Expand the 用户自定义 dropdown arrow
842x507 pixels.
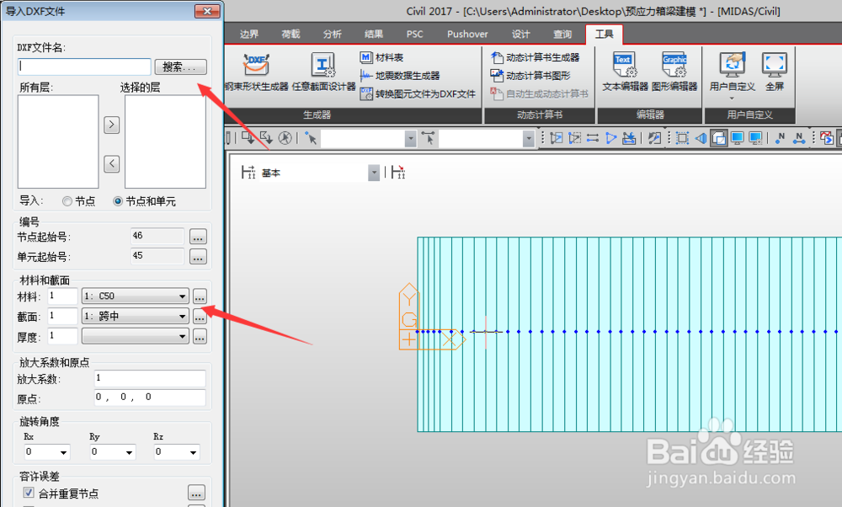[x=732, y=99]
